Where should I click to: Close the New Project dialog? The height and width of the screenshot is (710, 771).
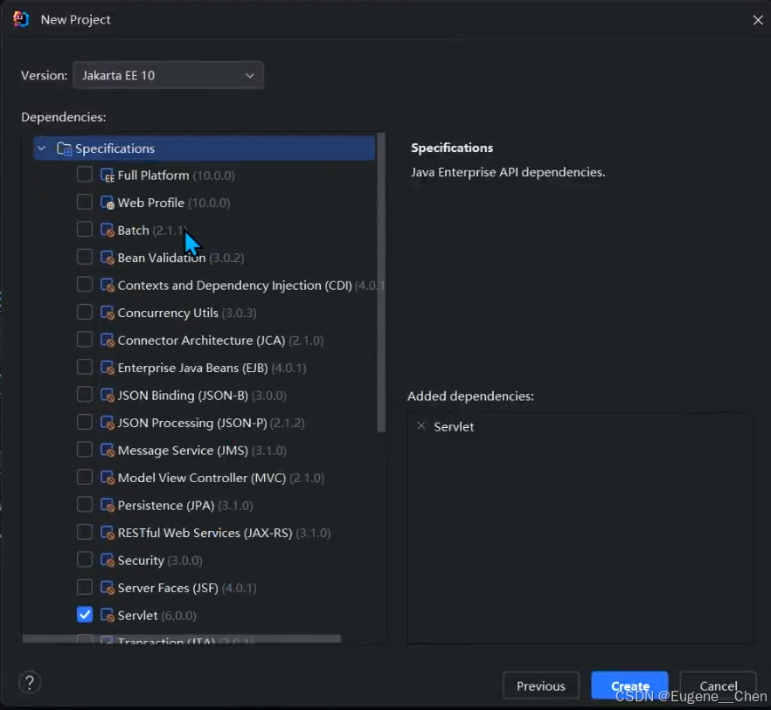[758, 20]
